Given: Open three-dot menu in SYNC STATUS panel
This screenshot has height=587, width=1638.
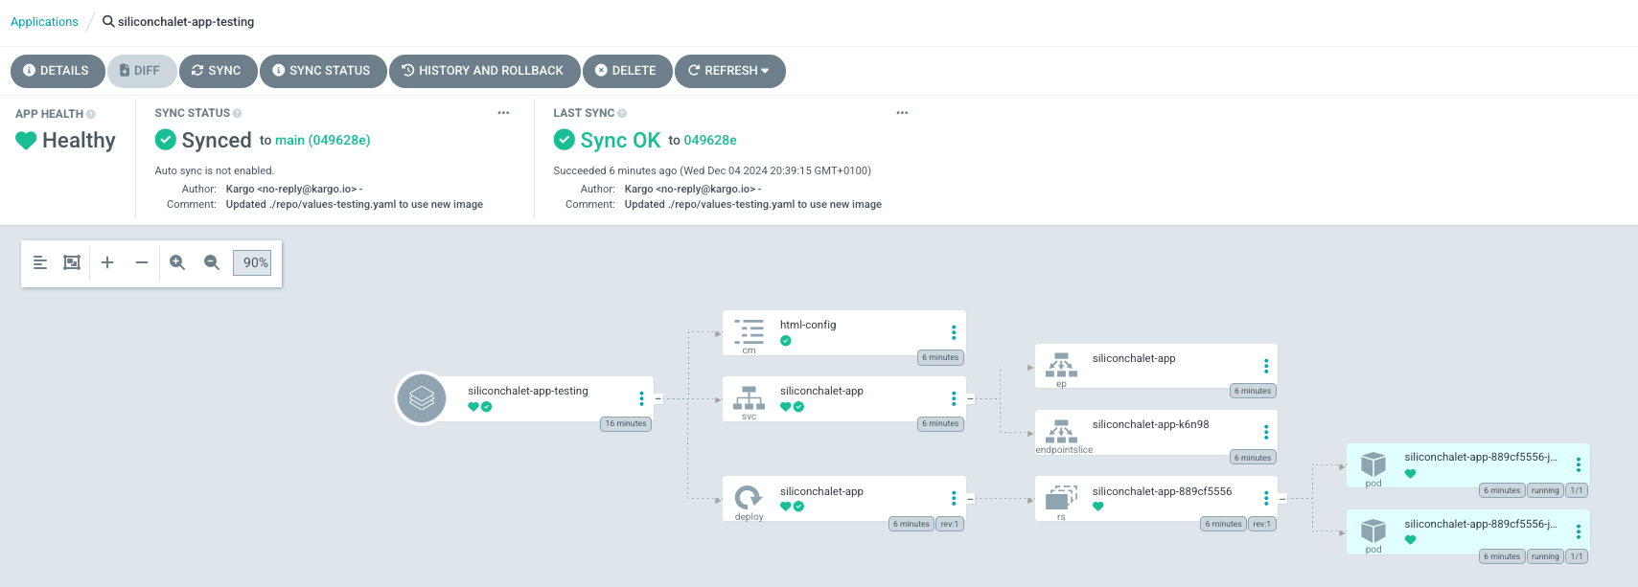Looking at the screenshot, I should [503, 113].
